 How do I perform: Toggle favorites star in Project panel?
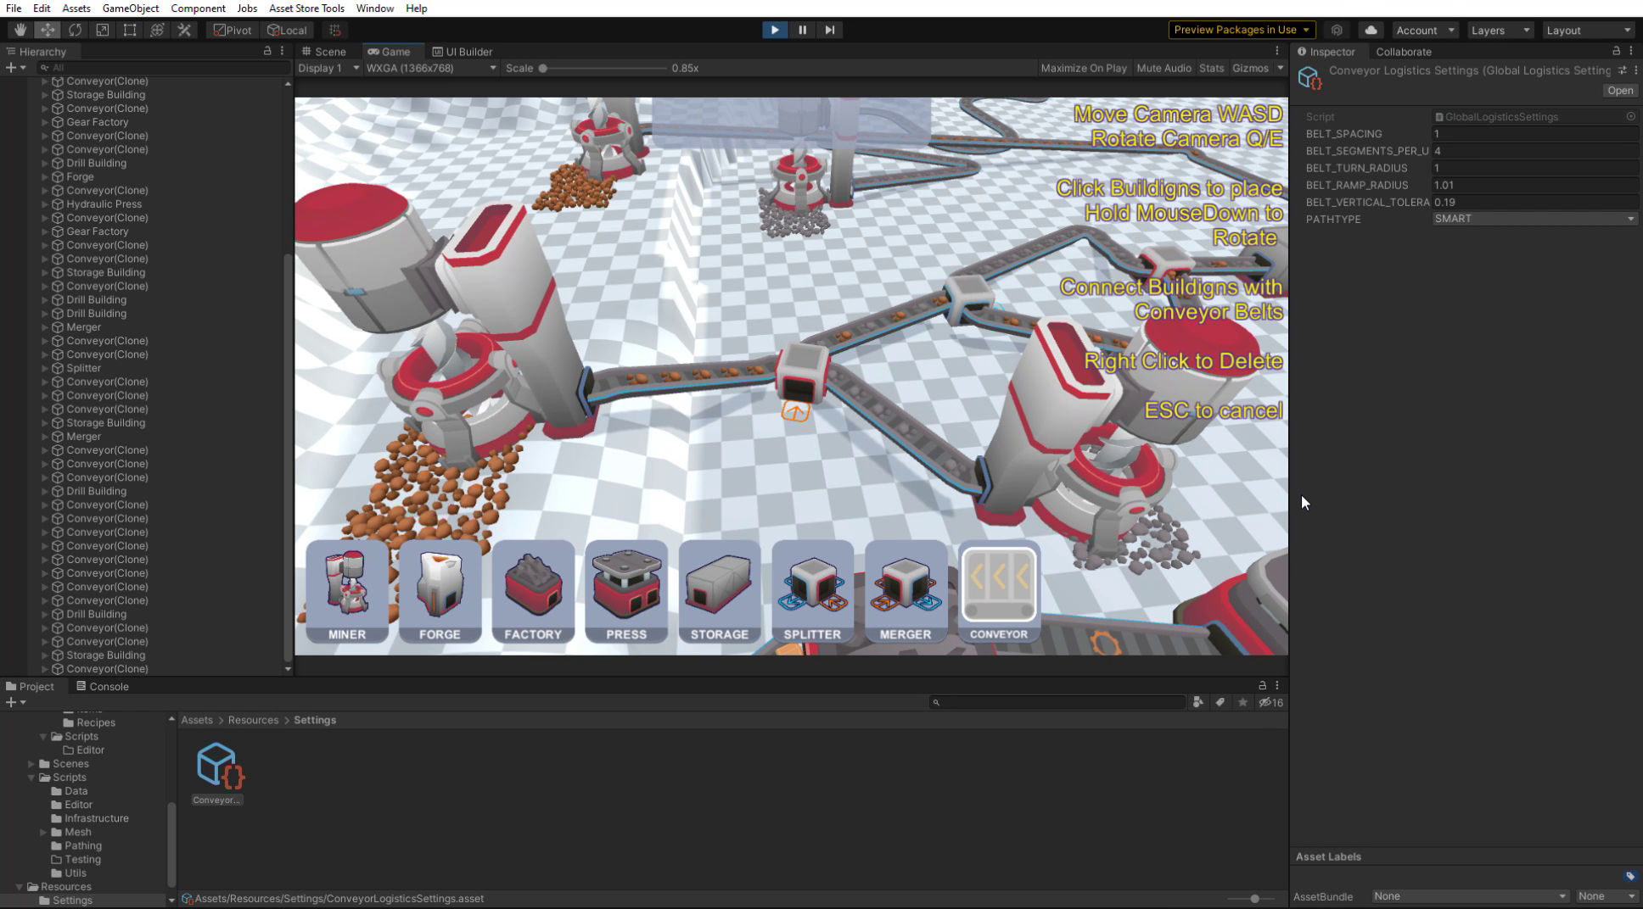tap(1242, 702)
